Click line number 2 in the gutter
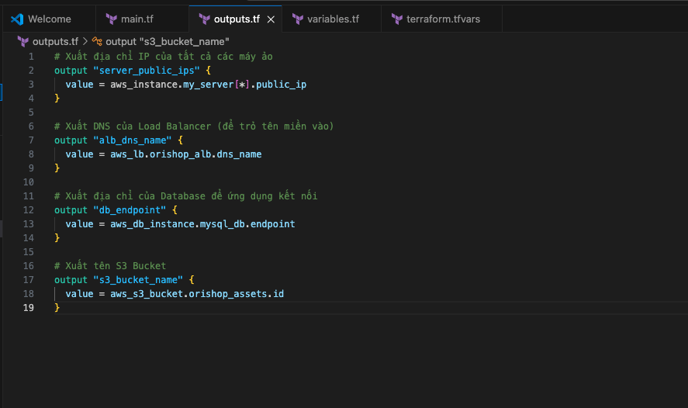The image size is (688, 408). click(31, 71)
